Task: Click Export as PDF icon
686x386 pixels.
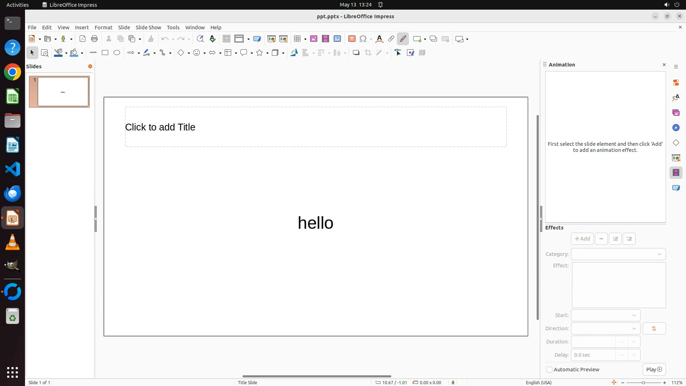Action: click(83, 39)
